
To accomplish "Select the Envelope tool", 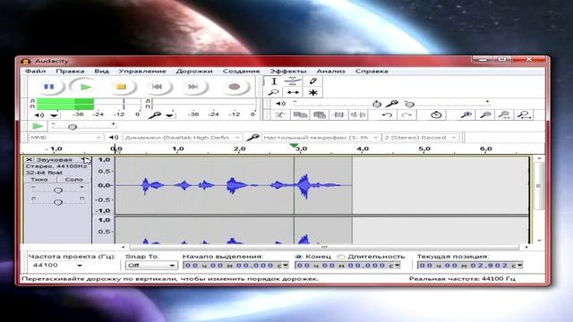I will 293,81.
